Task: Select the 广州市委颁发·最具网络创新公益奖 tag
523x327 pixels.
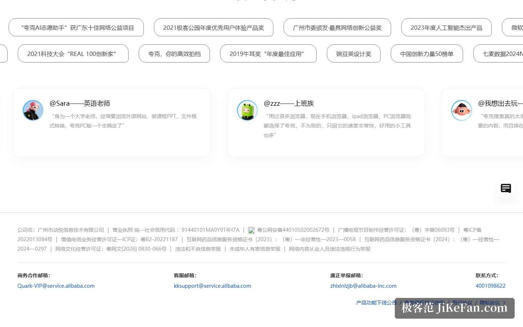Action: coord(337,28)
